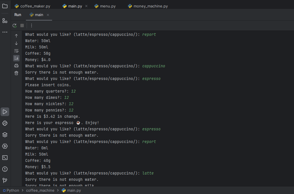Toggle scroll to end of console
This screenshot has width=294, height=194.
pos(16,58)
